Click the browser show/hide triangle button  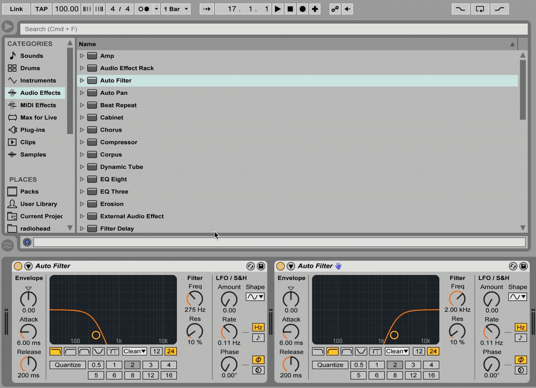(8, 27)
